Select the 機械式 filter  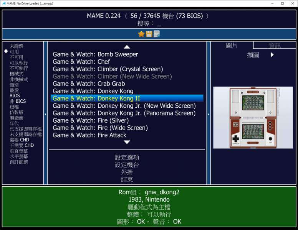17,74
